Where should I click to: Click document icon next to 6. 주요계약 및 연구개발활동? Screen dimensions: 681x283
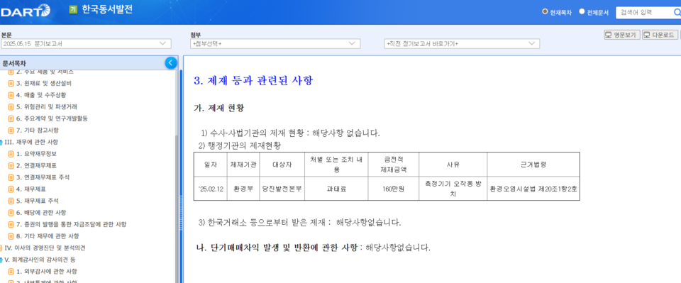[x=11, y=118]
